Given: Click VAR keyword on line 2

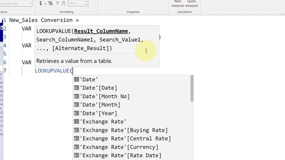Looking at the screenshot, I should pos(27,28).
